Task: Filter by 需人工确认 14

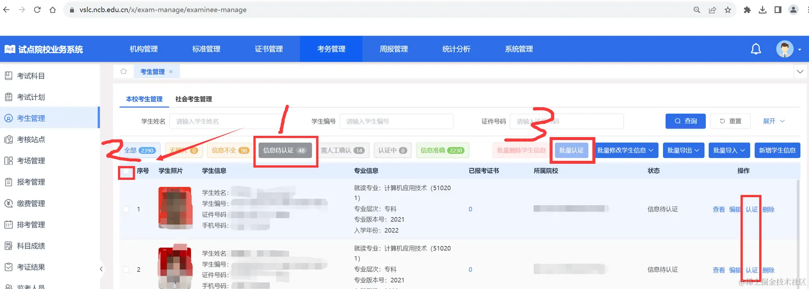Action: 342,150
